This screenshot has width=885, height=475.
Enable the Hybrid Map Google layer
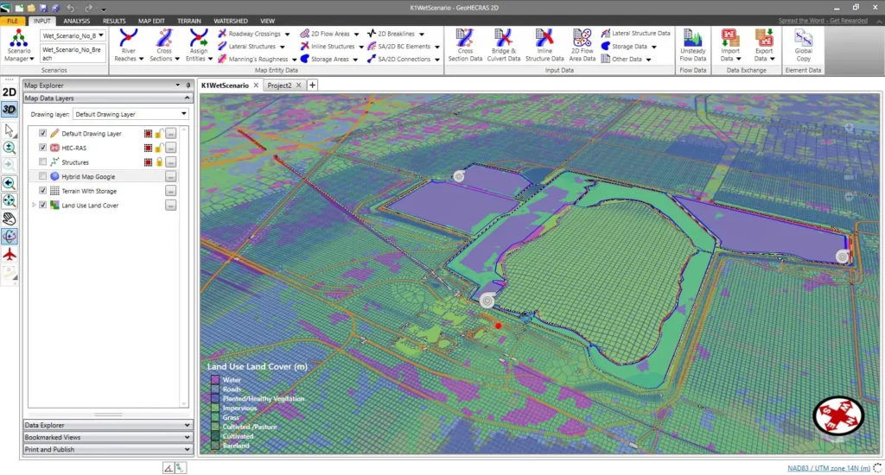(43, 176)
